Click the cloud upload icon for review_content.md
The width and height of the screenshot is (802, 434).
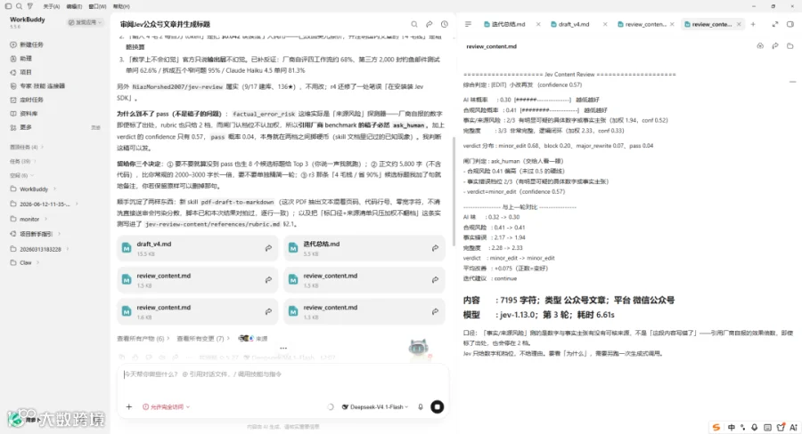point(760,46)
